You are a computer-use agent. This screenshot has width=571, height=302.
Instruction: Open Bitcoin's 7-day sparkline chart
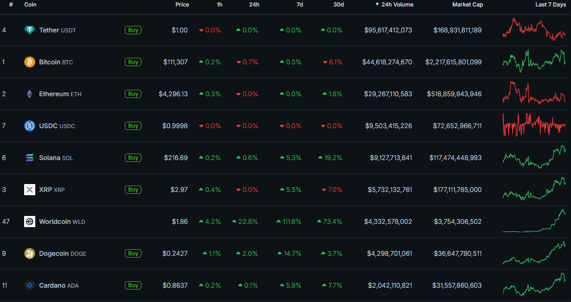pos(534,61)
